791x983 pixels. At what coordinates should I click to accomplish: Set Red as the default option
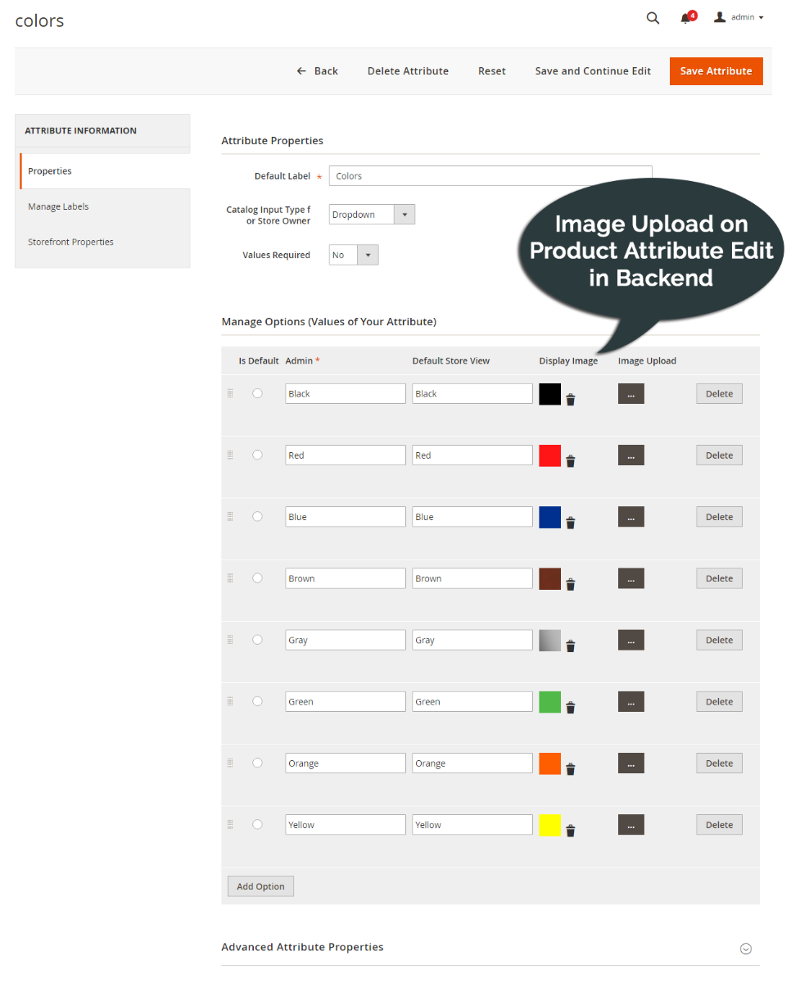[x=257, y=455]
